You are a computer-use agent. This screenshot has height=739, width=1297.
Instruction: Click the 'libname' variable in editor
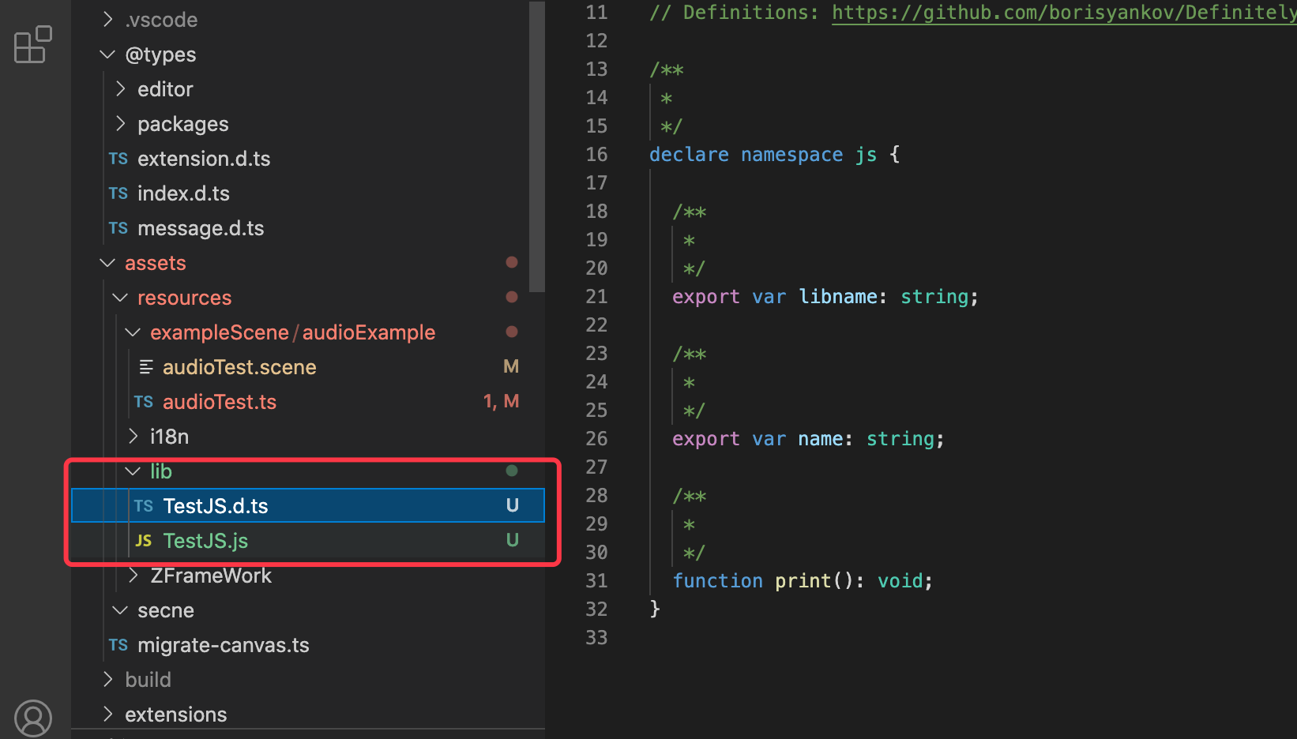[837, 297]
